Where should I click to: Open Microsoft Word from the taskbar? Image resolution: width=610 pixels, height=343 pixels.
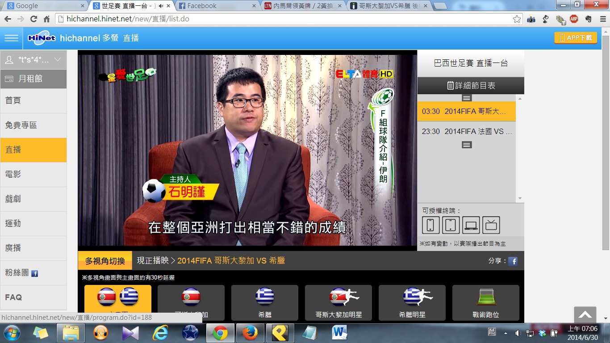pyautogui.click(x=339, y=333)
